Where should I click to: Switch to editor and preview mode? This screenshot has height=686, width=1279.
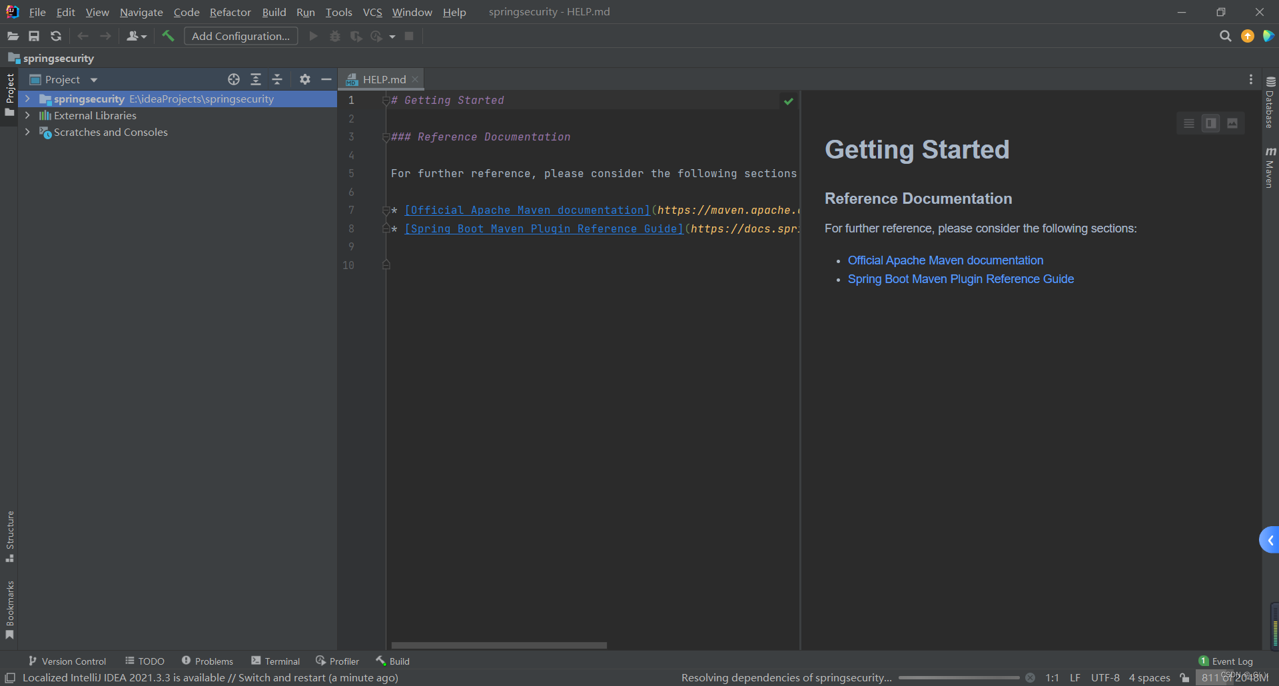click(x=1211, y=123)
